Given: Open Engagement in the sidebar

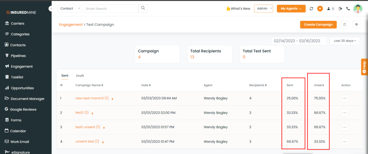Looking at the screenshot, I should (x=19, y=67).
